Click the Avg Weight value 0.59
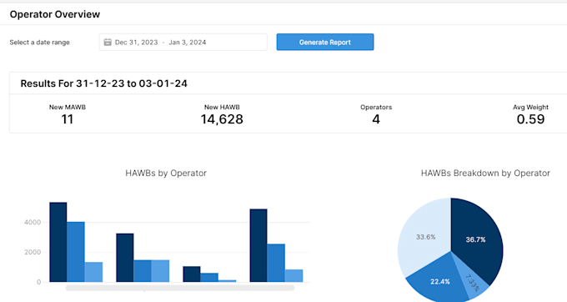The height and width of the screenshot is (302, 567). coord(530,119)
